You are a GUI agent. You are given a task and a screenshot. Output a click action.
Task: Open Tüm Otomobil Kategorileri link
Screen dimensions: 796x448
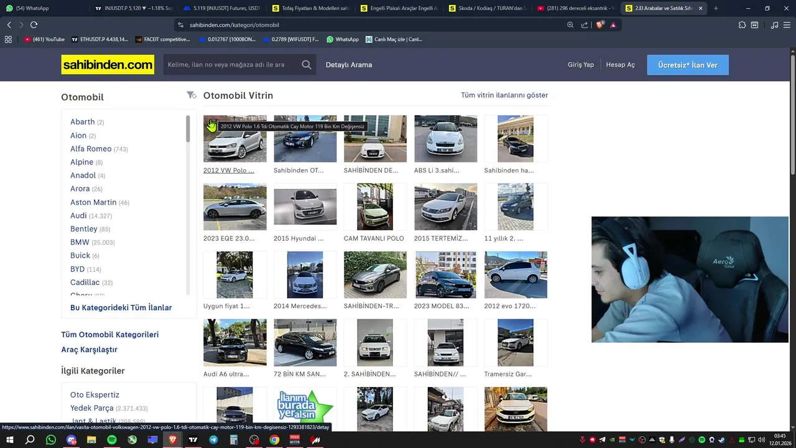click(x=110, y=334)
